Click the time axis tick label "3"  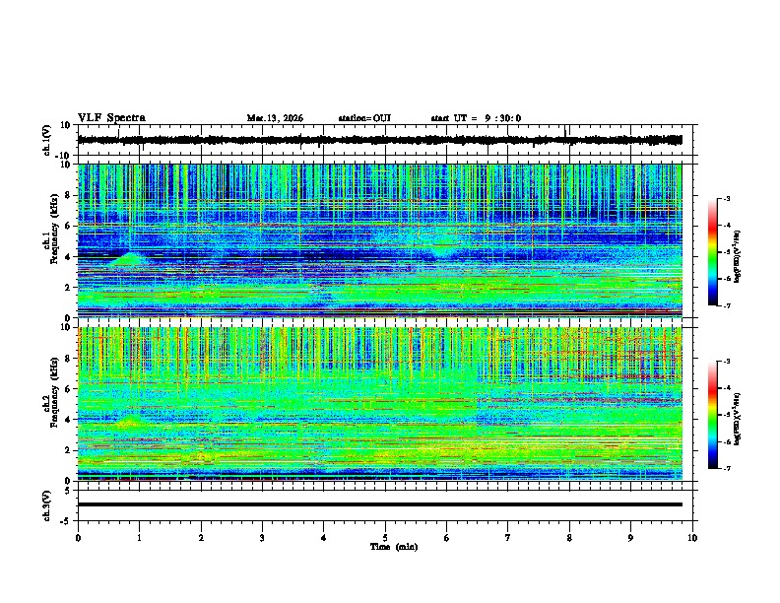262,538
